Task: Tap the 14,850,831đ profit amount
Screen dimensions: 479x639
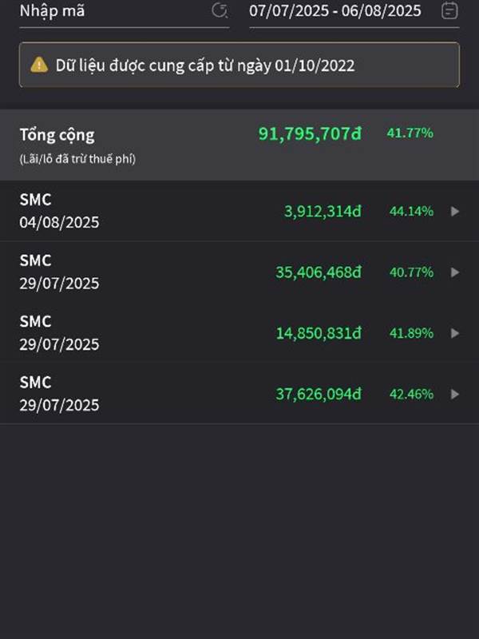Action: click(x=319, y=333)
